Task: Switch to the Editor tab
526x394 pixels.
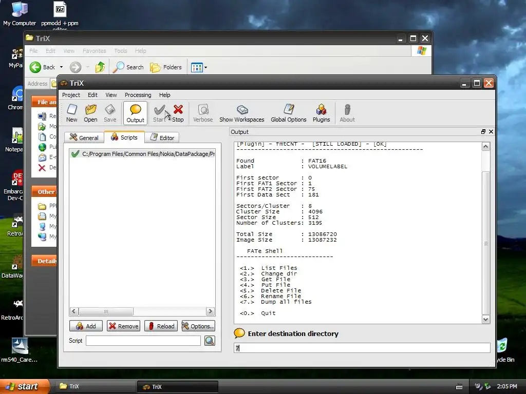Action: point(162,137)
